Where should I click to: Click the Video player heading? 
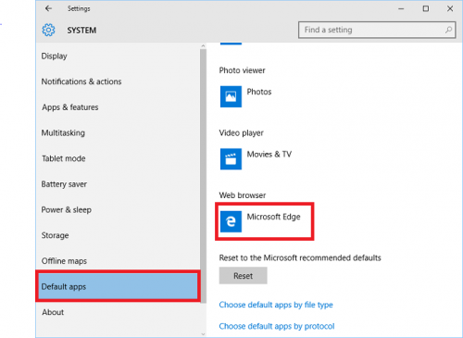241,133
